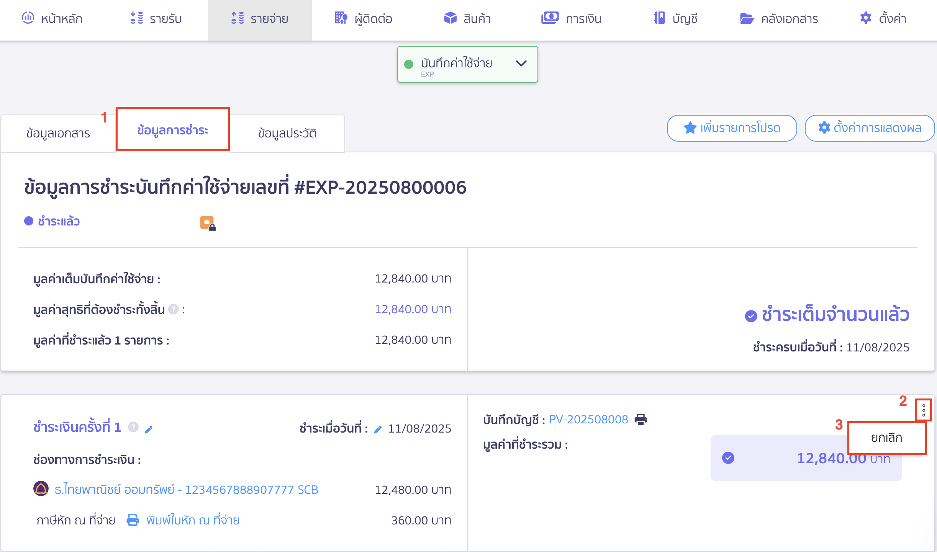Click printer icon next to PV-202508008

click(641, 420)
